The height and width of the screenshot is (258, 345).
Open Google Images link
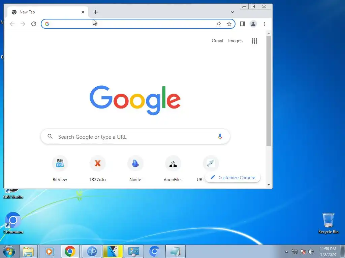click(x=235, y=41)
